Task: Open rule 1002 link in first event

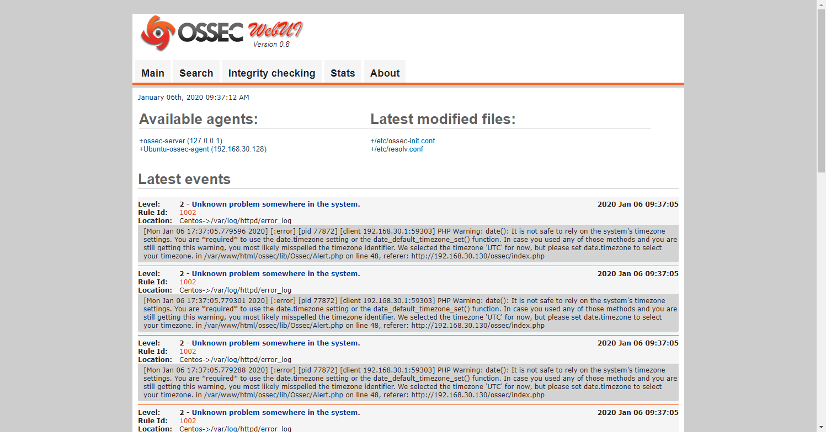Action: (x=188, y=213)
